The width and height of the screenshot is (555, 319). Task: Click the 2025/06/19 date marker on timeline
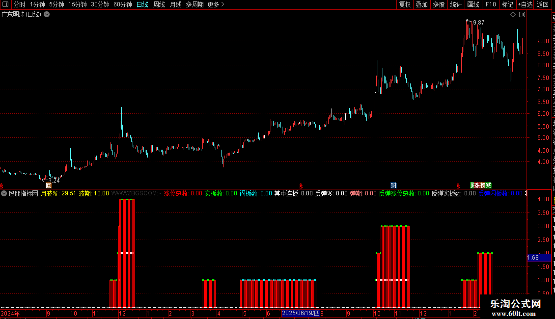(x=301, y=313)
